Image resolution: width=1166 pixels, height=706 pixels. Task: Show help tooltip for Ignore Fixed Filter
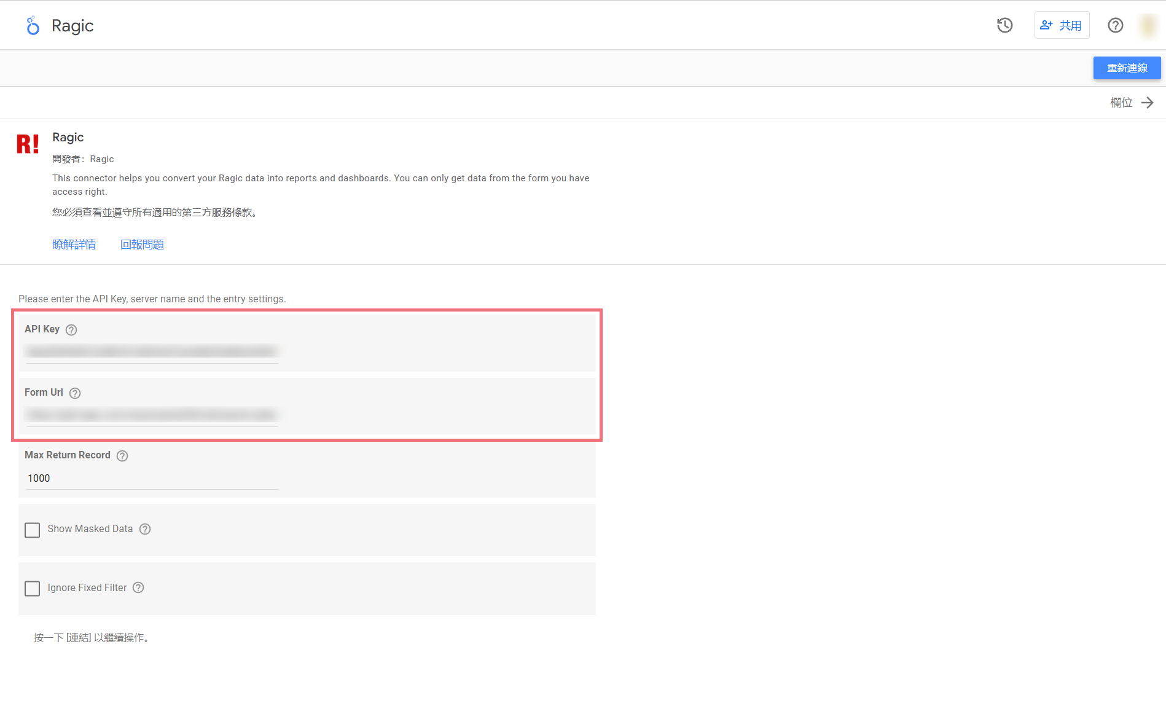tap(138, 587)
